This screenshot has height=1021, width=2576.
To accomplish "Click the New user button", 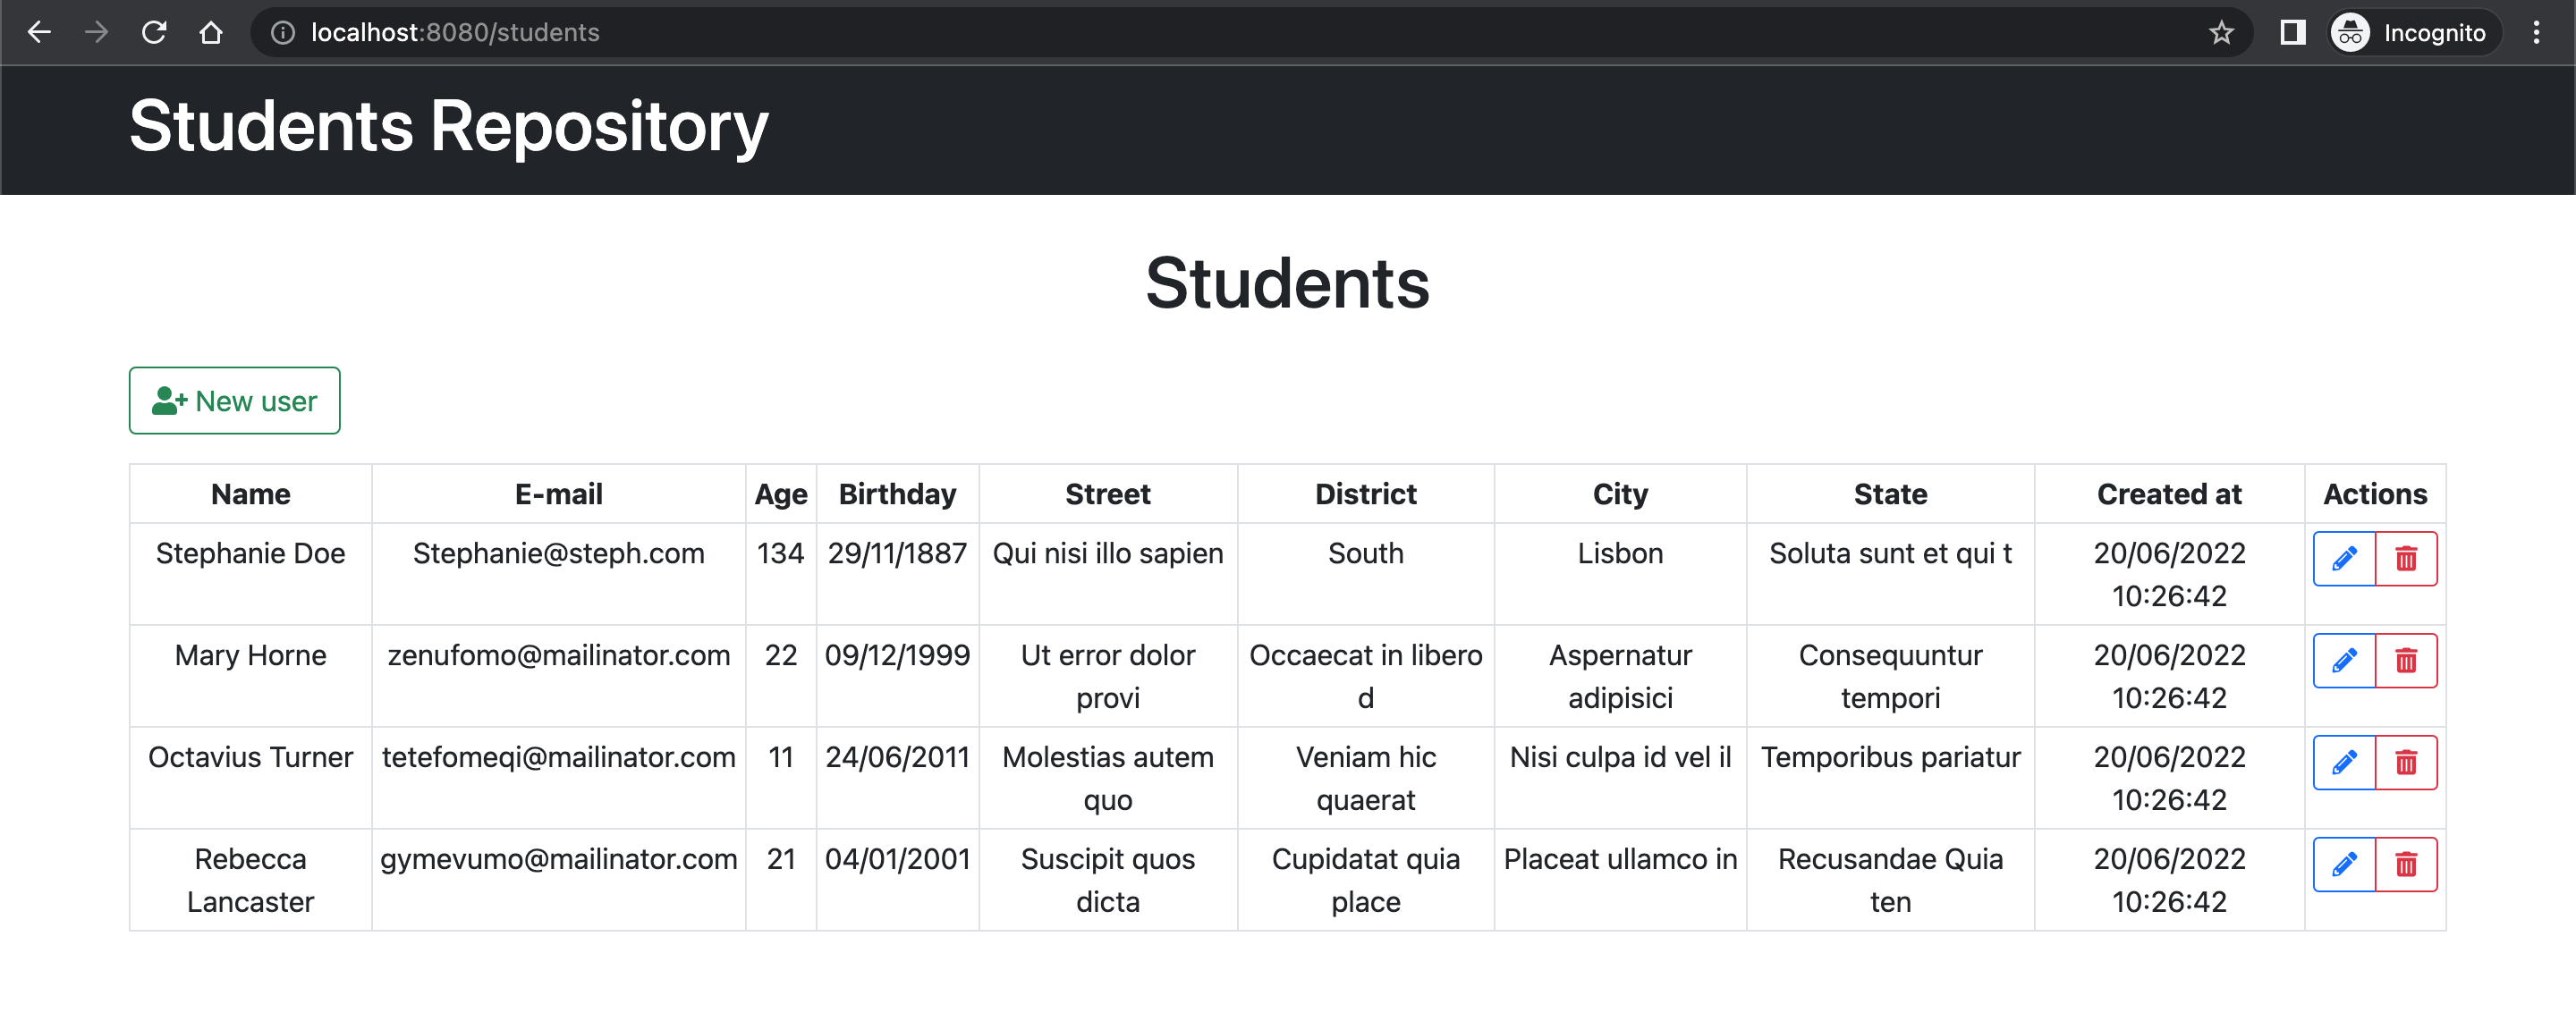I will (x=234, y=400).
